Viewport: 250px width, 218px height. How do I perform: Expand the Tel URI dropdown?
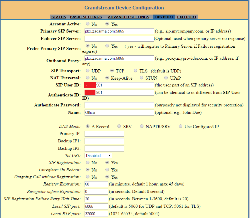coord(98,156)
